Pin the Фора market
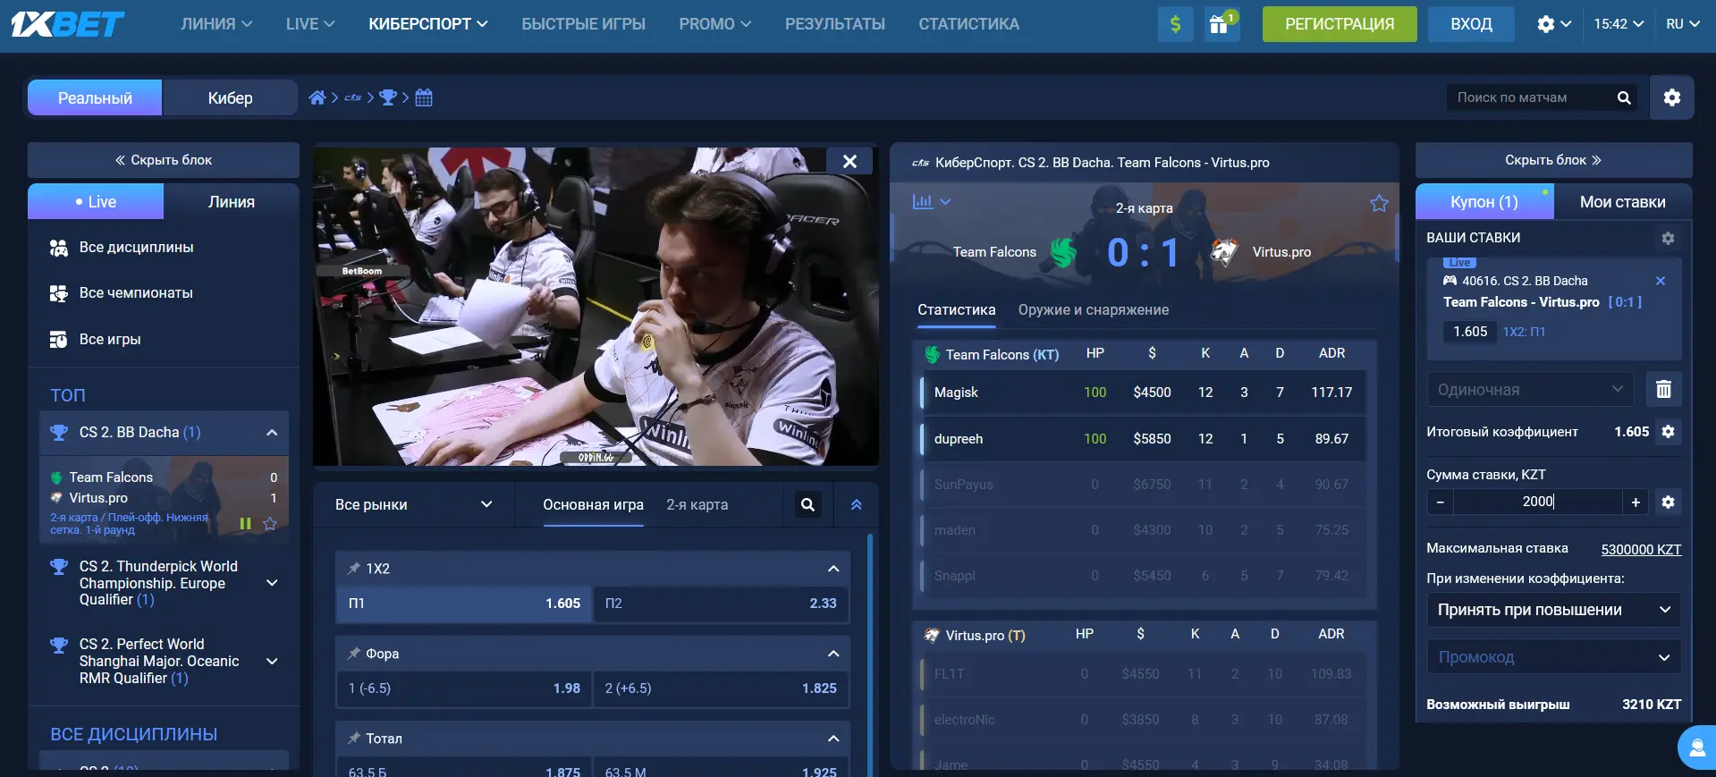 click(354, 654)
